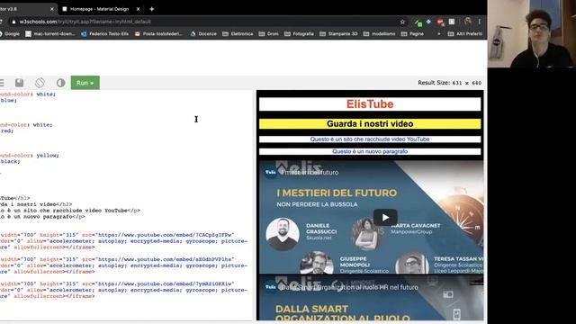The image size is (576, 324).
Task: Rotate the editor layout with the orientation icon
Action: pos(40,83)
